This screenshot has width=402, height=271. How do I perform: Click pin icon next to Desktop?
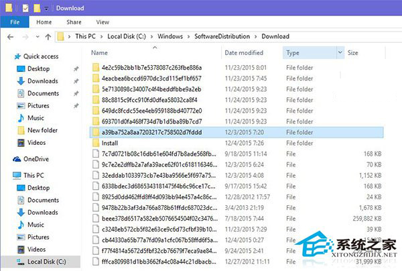point(76,69)
